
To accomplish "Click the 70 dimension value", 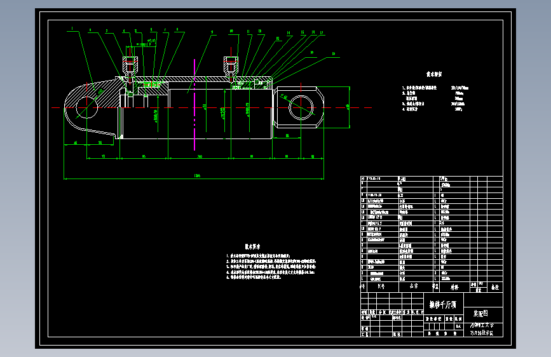I will tap(104, 156).
